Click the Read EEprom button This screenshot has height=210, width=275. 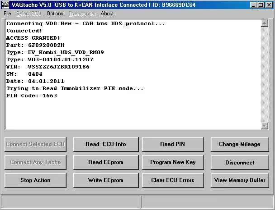[106, 162]
